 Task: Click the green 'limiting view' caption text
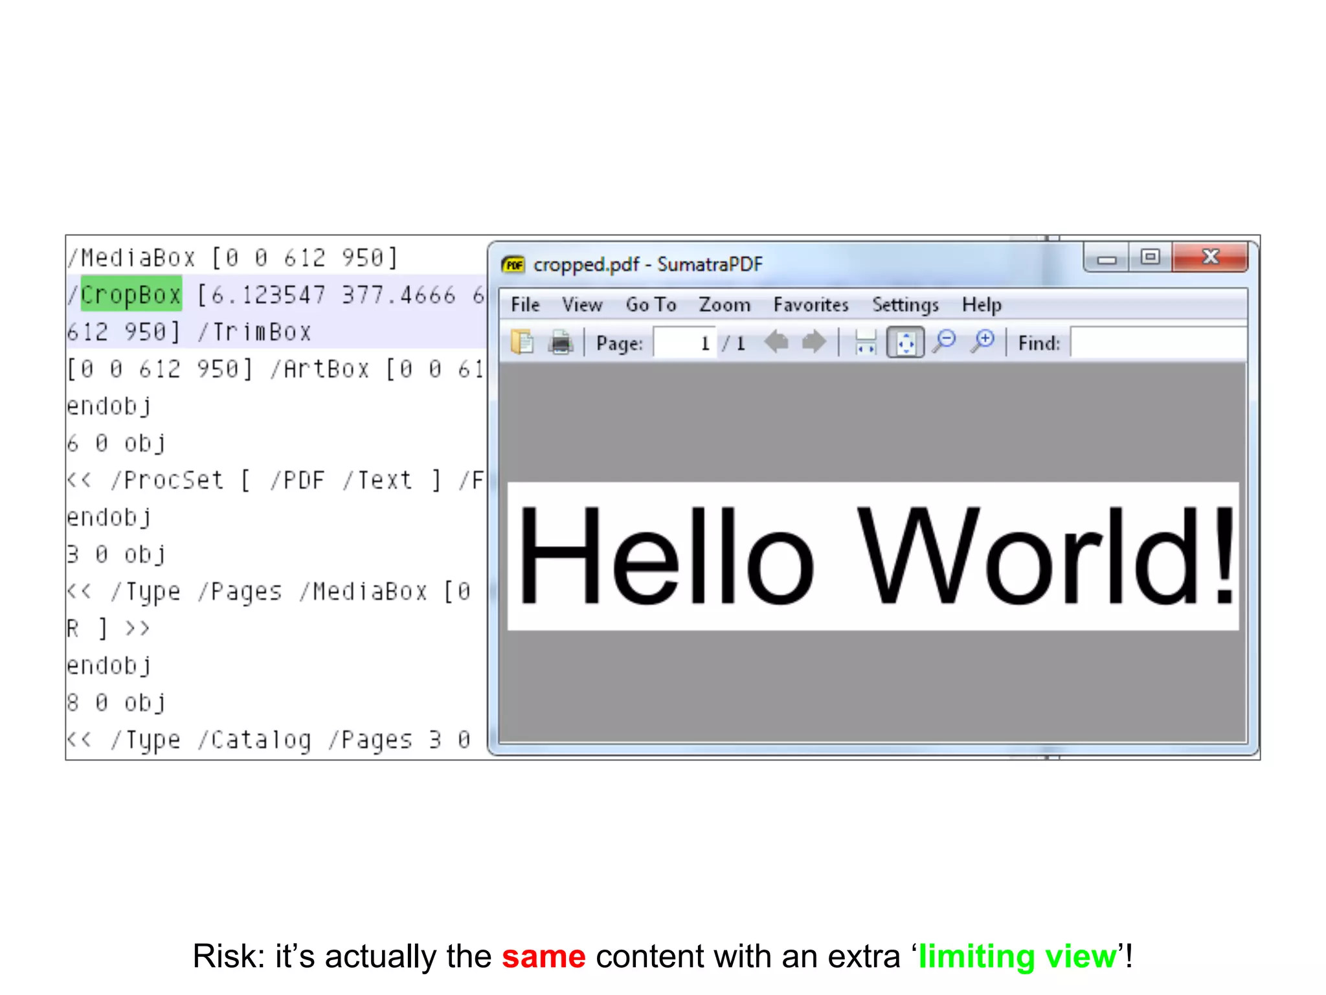(1017, 956)
